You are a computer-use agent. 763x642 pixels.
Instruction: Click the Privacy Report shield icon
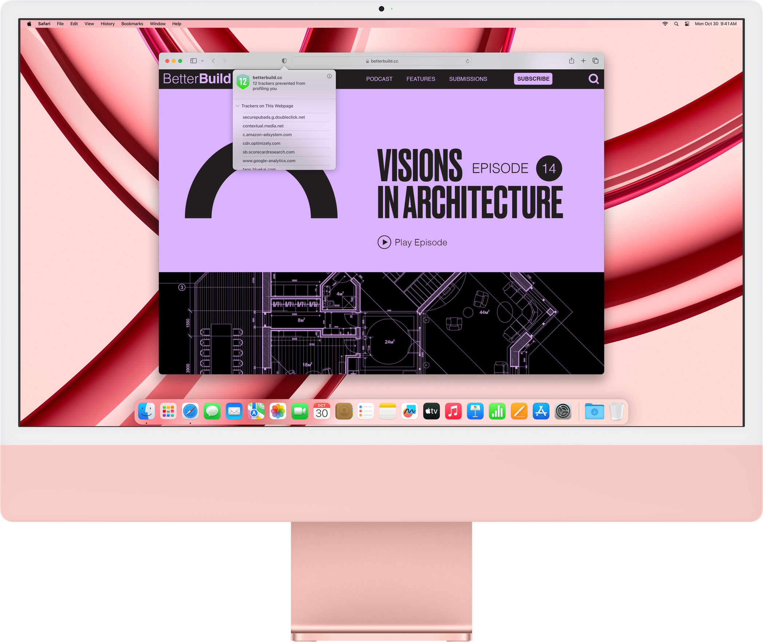click(284, 61)
